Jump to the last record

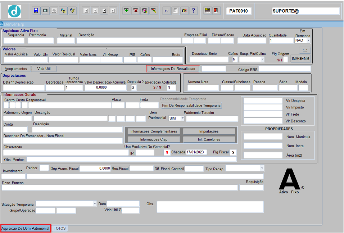[113, 10]
